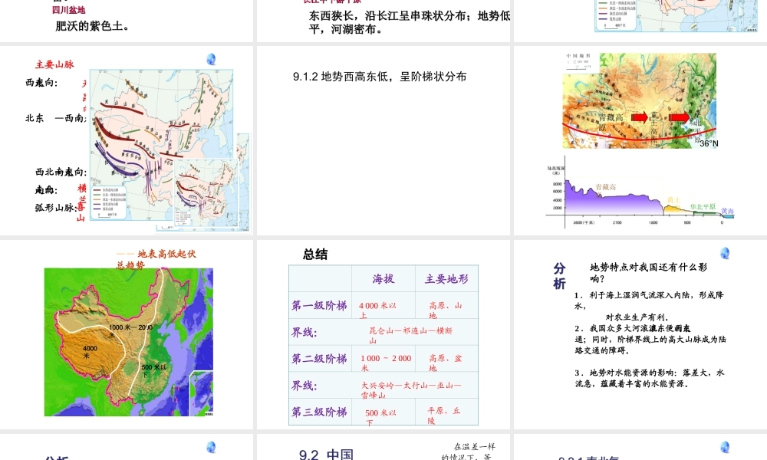767x460 pixels.
Task: Click point 1 about 海上湿润气流
Action: pyautogui.click(x=649, y=306)
